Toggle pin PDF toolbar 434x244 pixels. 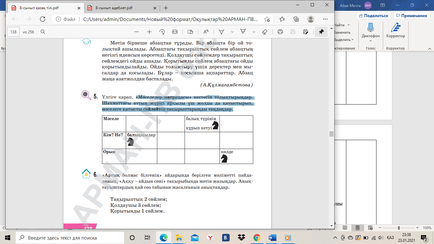(x=321, y=32)
